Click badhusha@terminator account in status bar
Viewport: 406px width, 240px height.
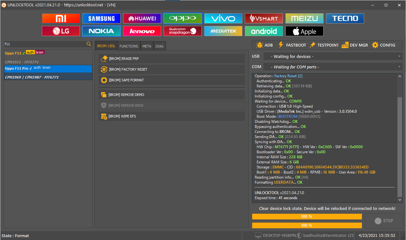click(x=328, y=236)
